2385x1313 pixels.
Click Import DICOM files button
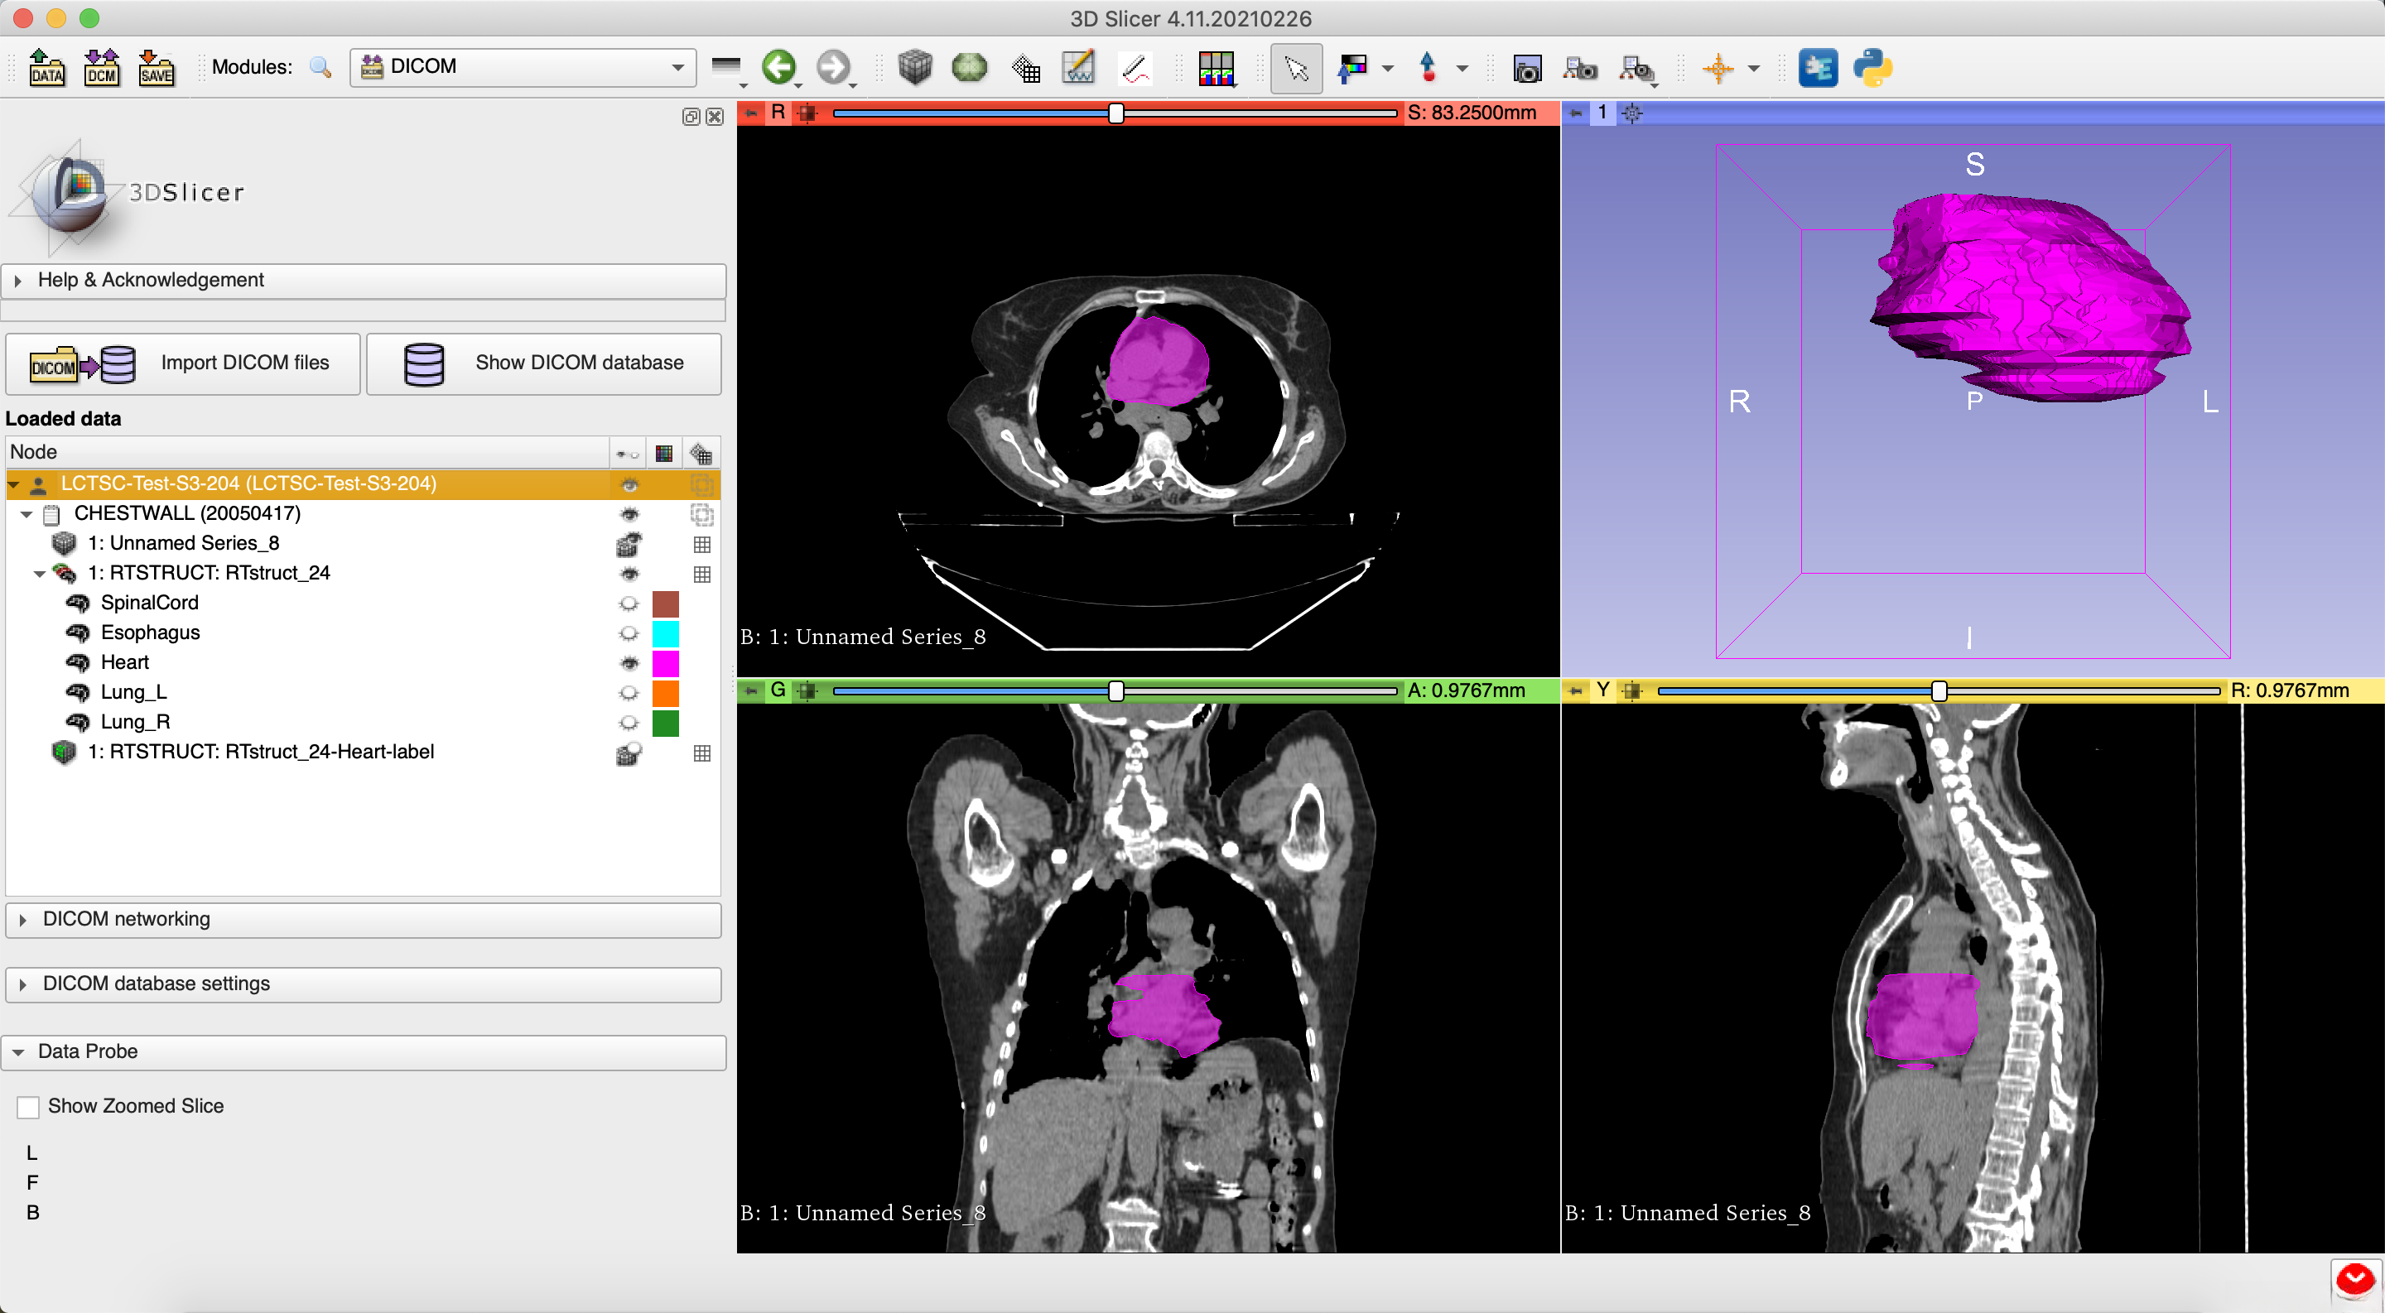click(182, 363)
